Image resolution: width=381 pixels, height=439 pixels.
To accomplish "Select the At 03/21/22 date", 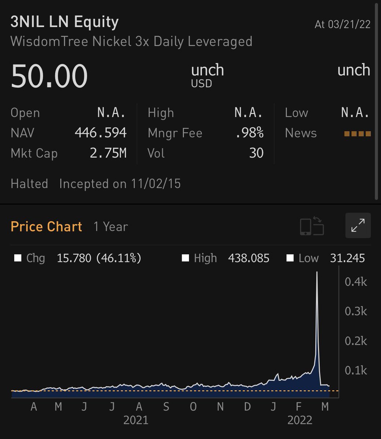I will point(343,24).
